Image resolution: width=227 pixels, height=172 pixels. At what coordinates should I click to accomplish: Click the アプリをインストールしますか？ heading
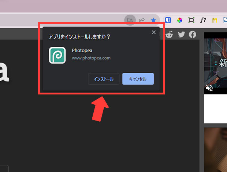[79, 37]
